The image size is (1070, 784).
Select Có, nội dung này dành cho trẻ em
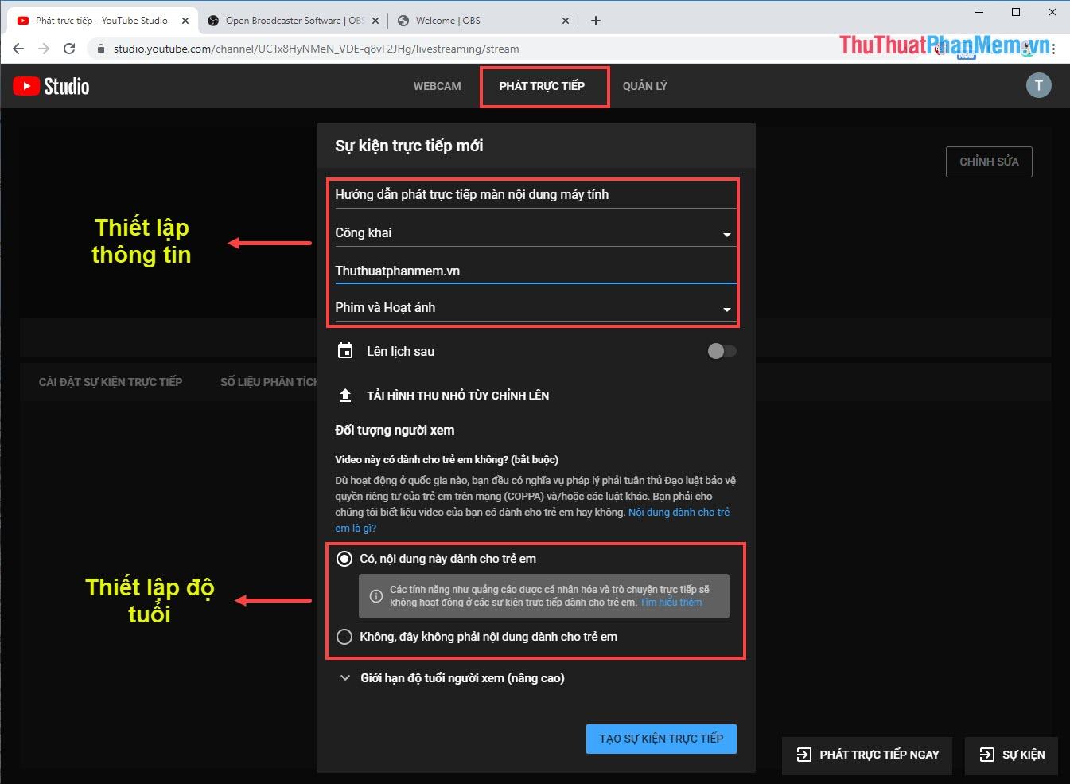(x=344, y=559)
